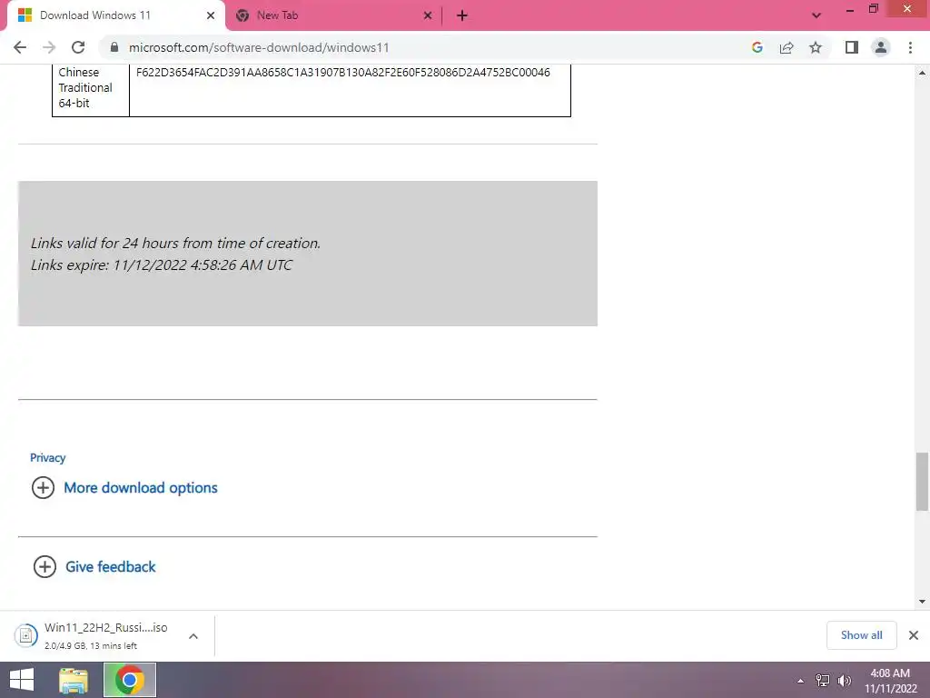Click the Chinese Traditional 64-bit cell
This screenshot has width=930, height=698.
(91, 88)
